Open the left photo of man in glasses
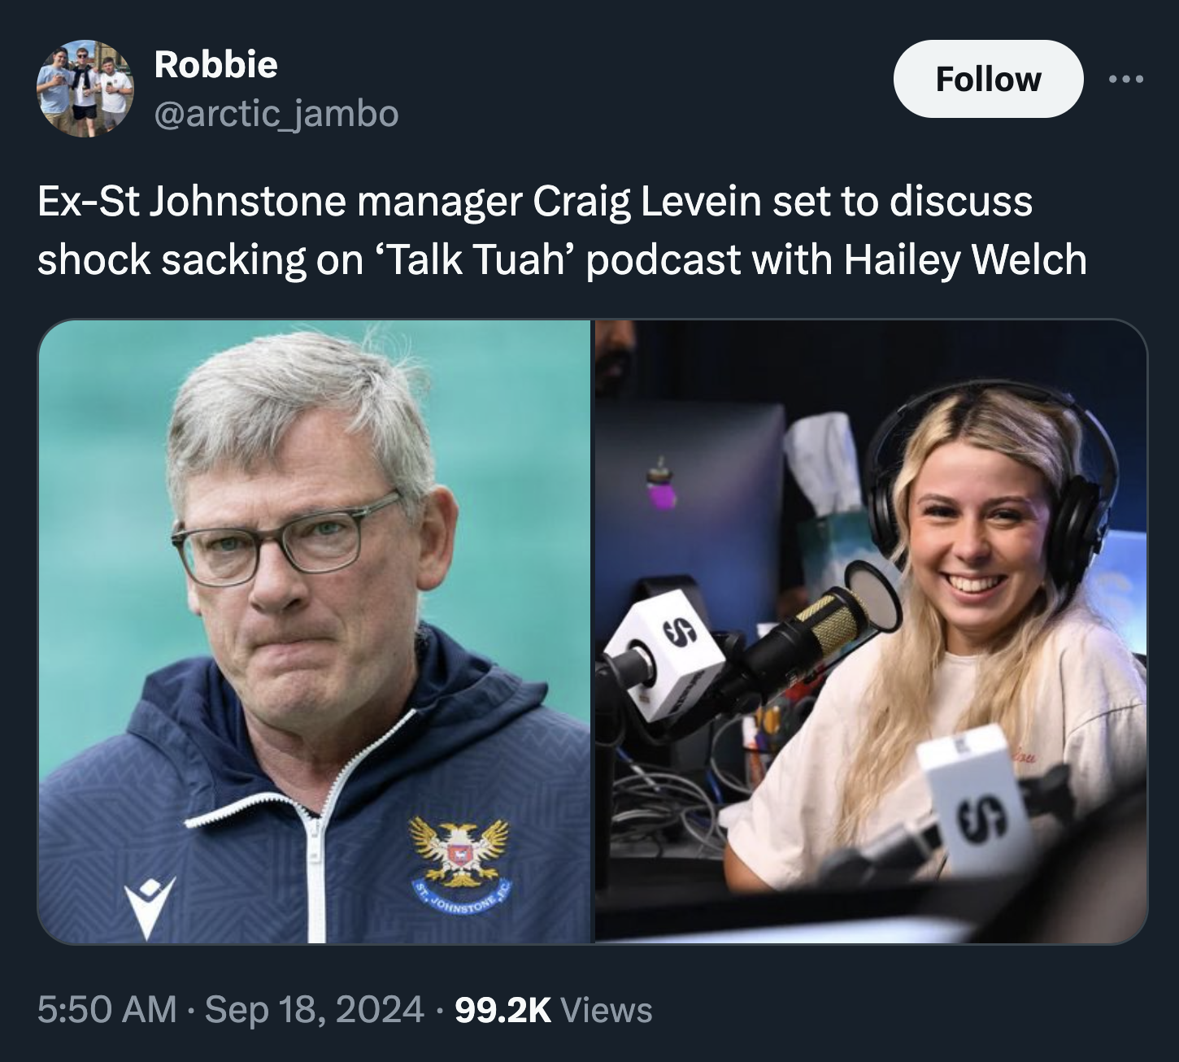The width and height of the screenshot is (1179, 1062). (x=315, y=632)
